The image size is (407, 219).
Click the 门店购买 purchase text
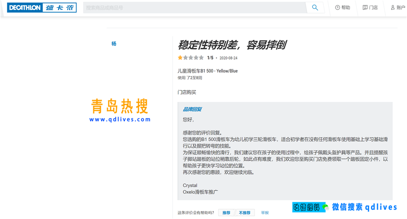coord(187,92)
